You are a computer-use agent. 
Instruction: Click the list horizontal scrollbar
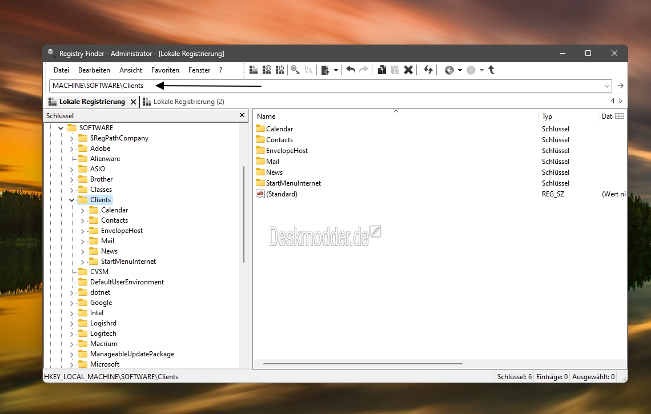(363, 364)
